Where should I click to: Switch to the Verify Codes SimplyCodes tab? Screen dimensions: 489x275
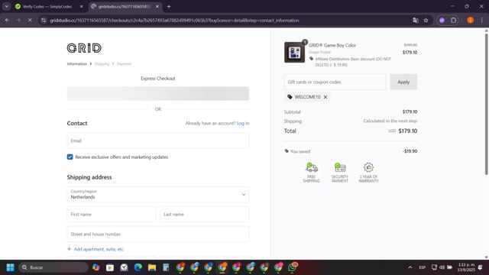coord(47,6)
